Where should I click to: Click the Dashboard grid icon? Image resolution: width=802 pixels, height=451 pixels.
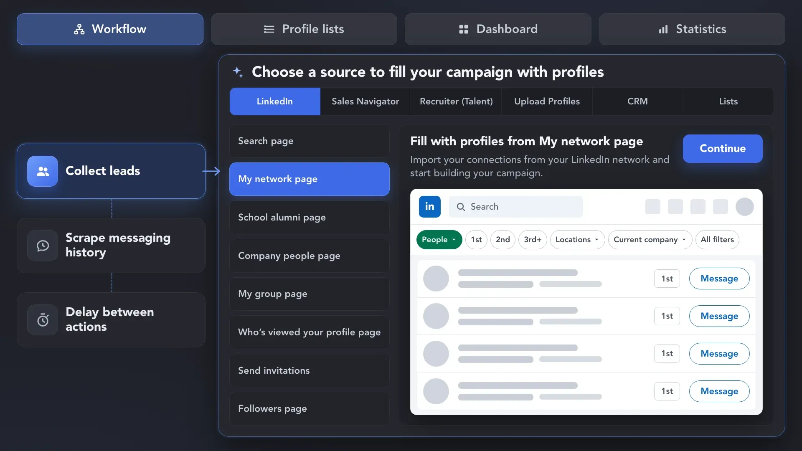click(463, 29)
